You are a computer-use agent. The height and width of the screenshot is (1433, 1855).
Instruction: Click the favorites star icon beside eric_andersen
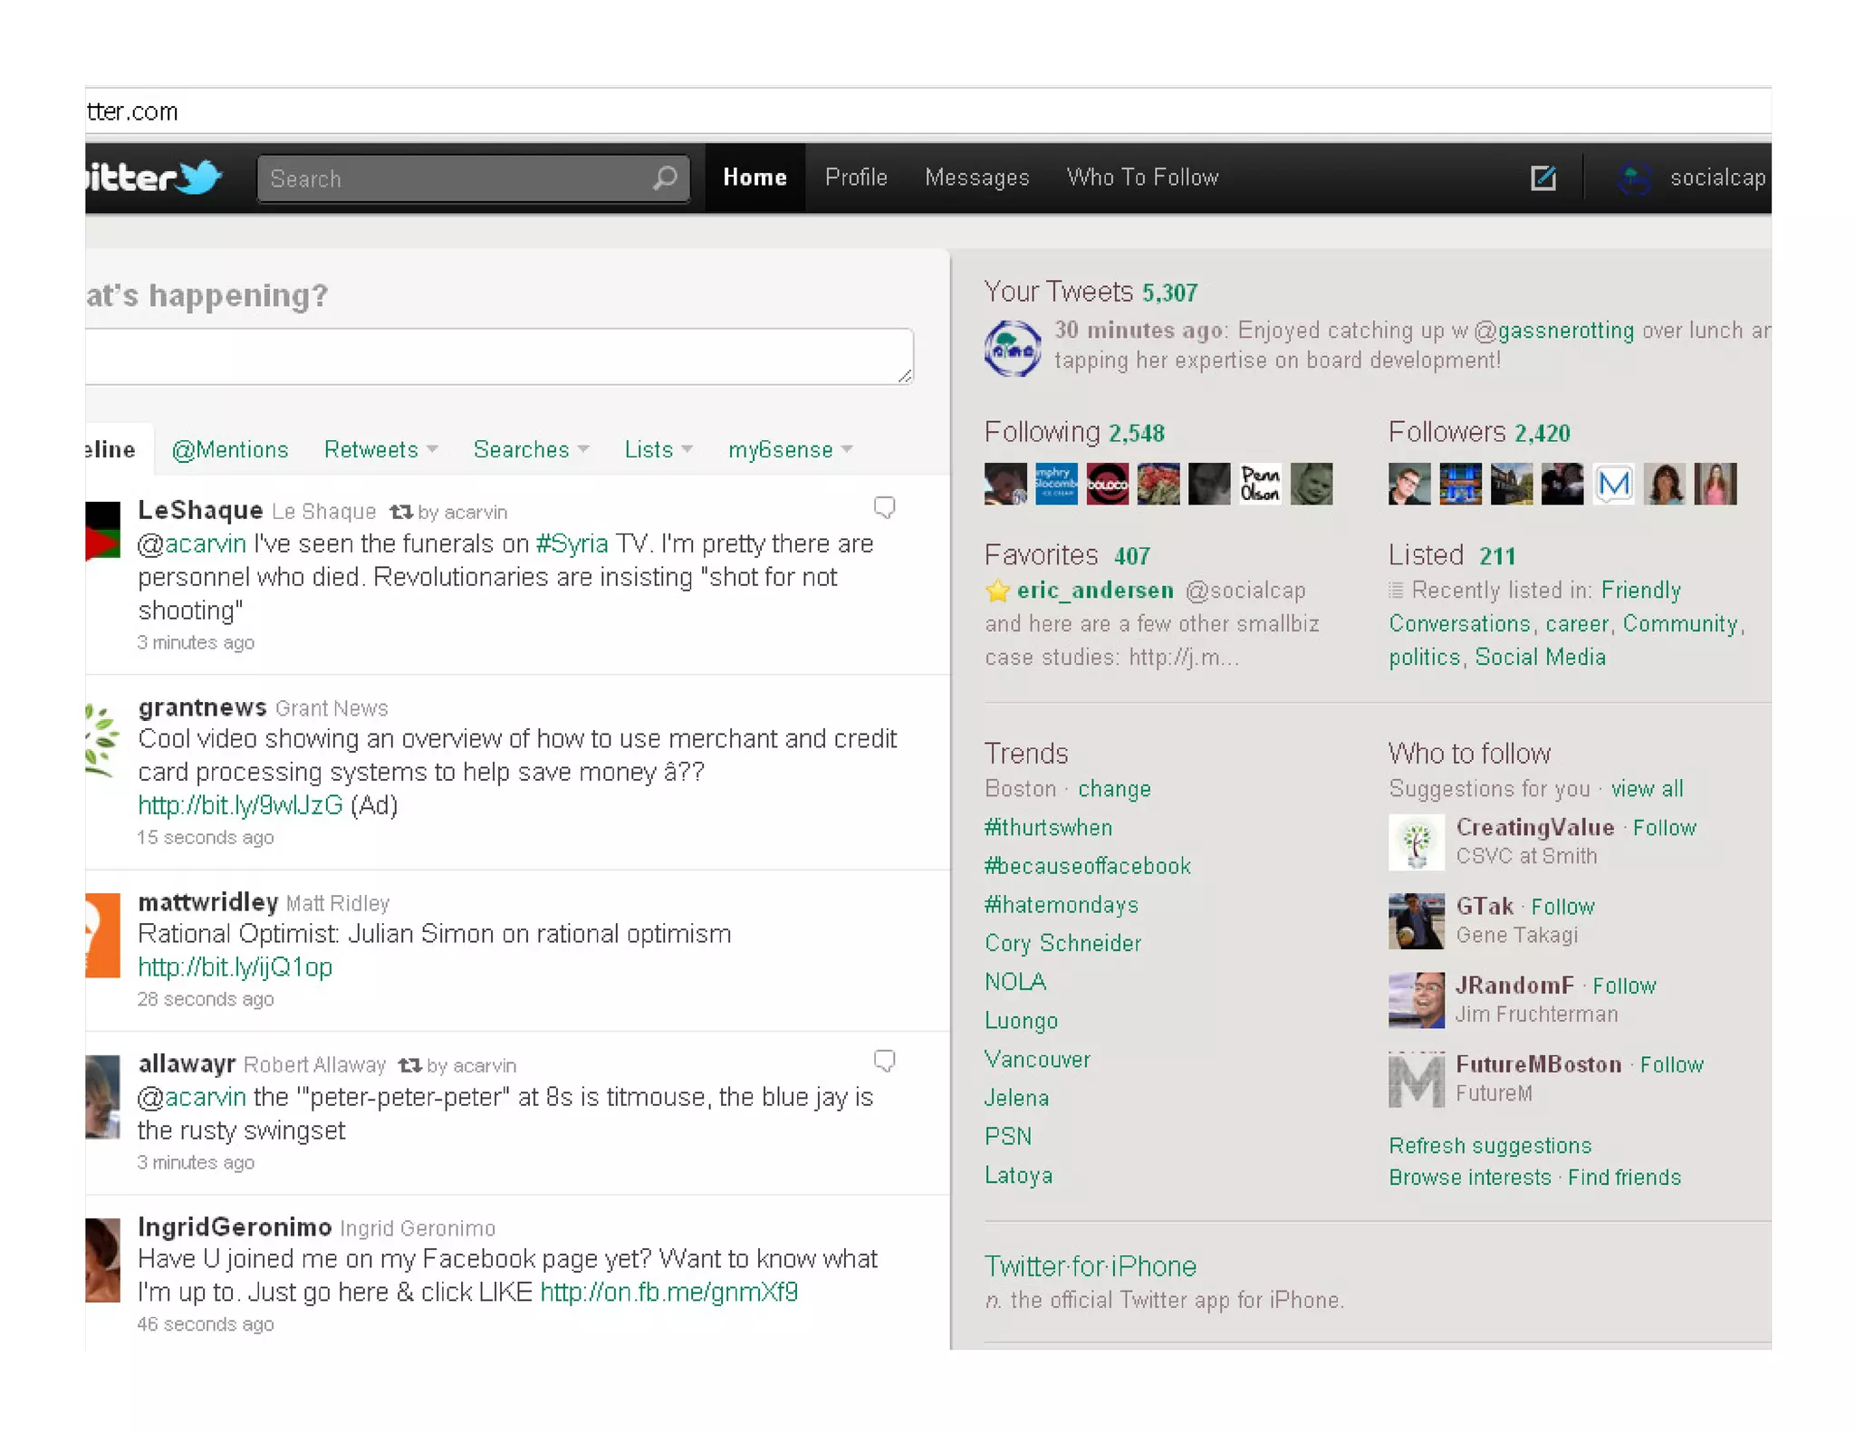997,591
